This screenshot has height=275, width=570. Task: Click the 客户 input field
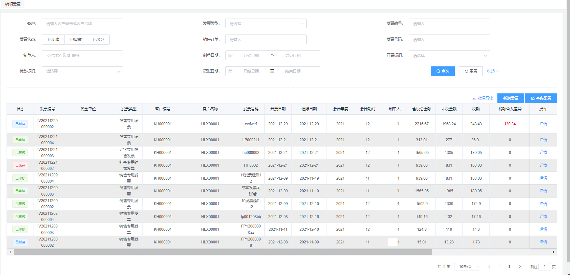(82, 24)
